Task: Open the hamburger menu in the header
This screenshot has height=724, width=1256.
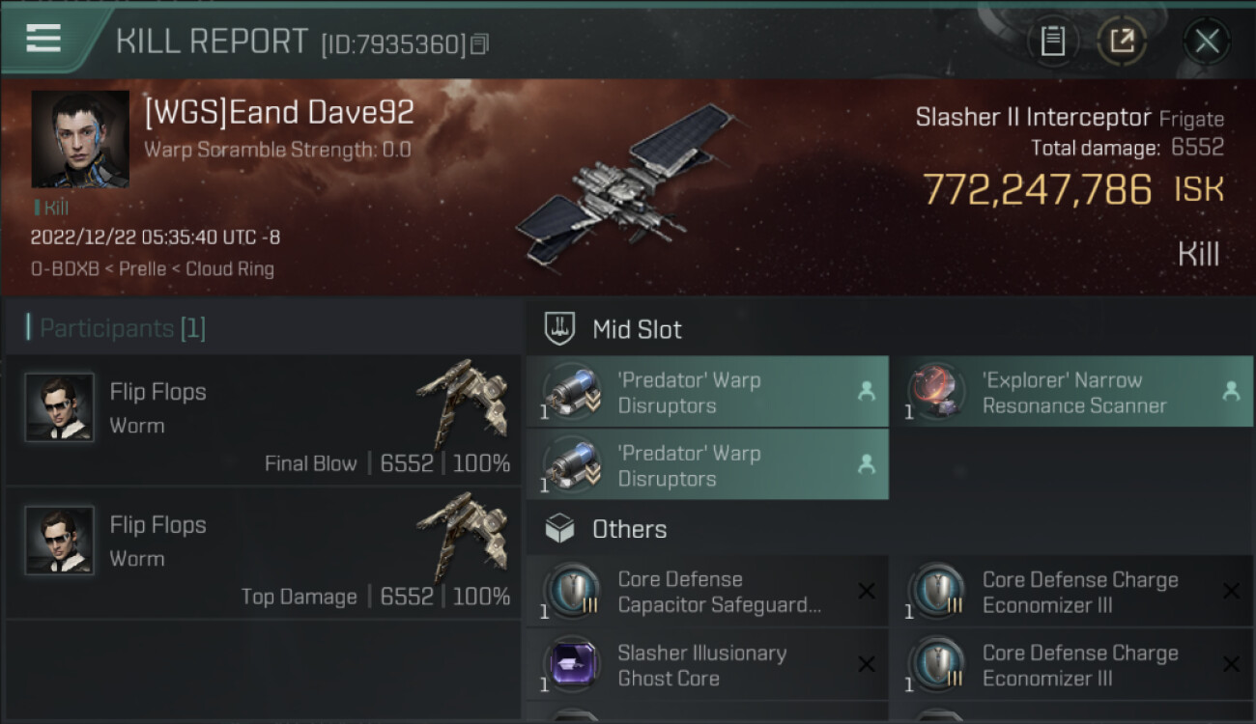Action: point(43,39)
